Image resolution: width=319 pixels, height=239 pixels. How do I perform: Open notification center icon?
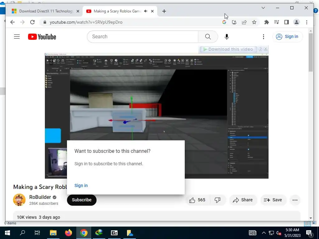(x=309, y=233)
